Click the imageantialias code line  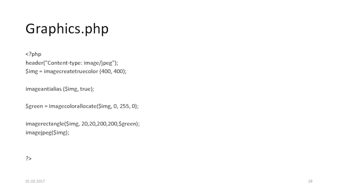(x=60, y=89)
